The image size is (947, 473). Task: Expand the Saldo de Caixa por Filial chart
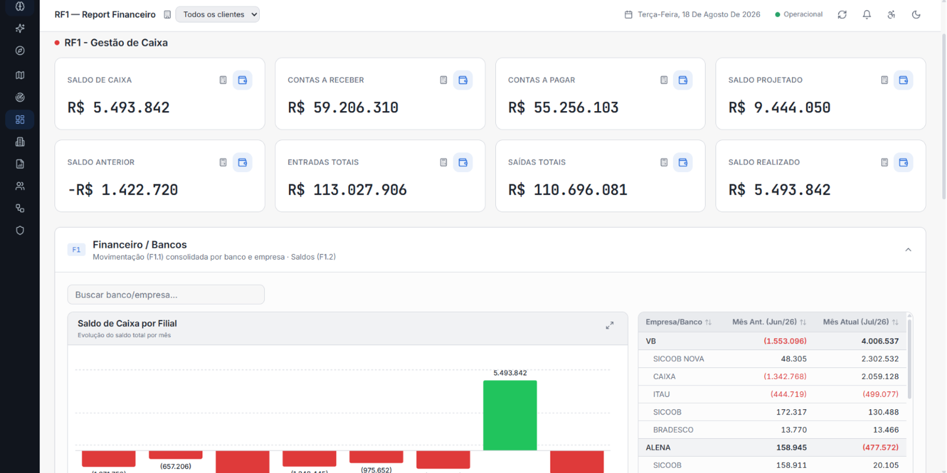610,326
